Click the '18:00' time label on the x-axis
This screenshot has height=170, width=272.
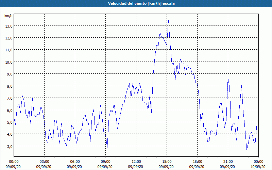point(198,162)
